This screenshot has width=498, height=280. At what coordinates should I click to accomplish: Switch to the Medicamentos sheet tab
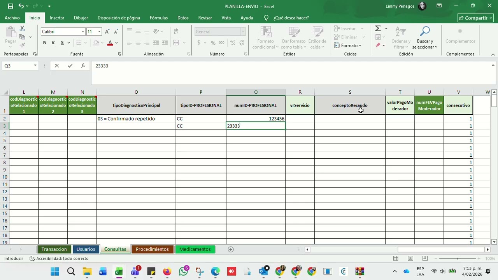tap(195, 249)
